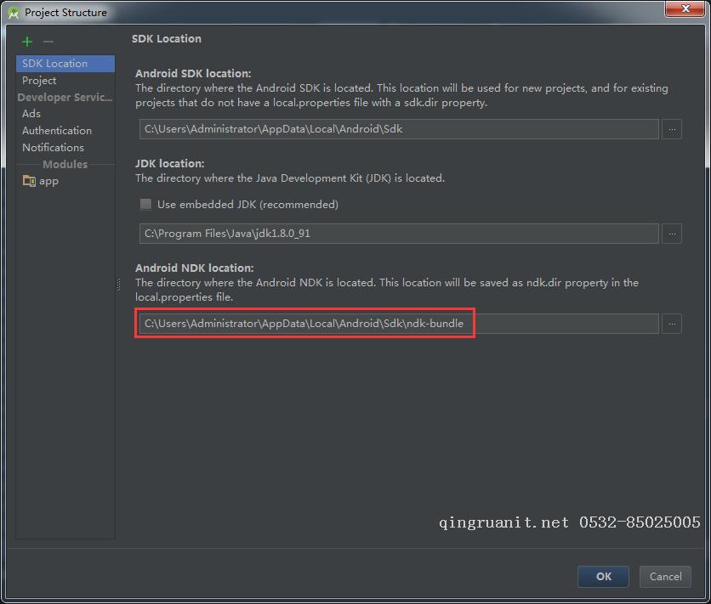The height and width of the screenshot is (604, 711).
Task: Click the sidebar splitter handle
Action: [119, 285]
